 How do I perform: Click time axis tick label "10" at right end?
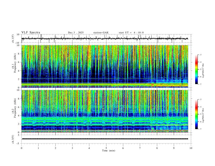pyautogui.click(x=191, y=148)
